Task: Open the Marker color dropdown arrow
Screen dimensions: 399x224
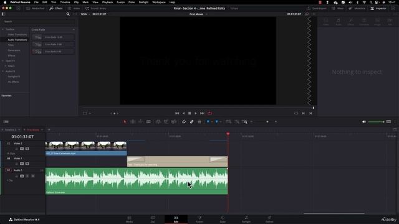Action: [220, 122]
